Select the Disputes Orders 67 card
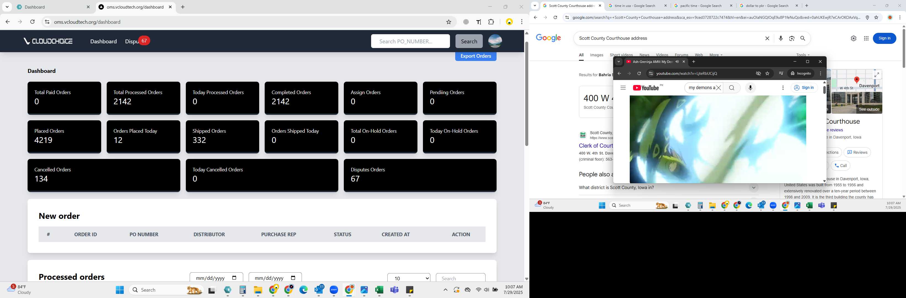The image size is (906, 298). pyautogui.click(x=420, y=175)
